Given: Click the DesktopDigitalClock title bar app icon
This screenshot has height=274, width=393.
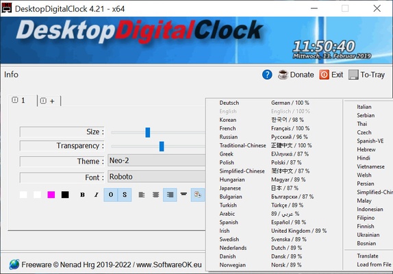Looking at the screenshot, I should click(7, 8).
